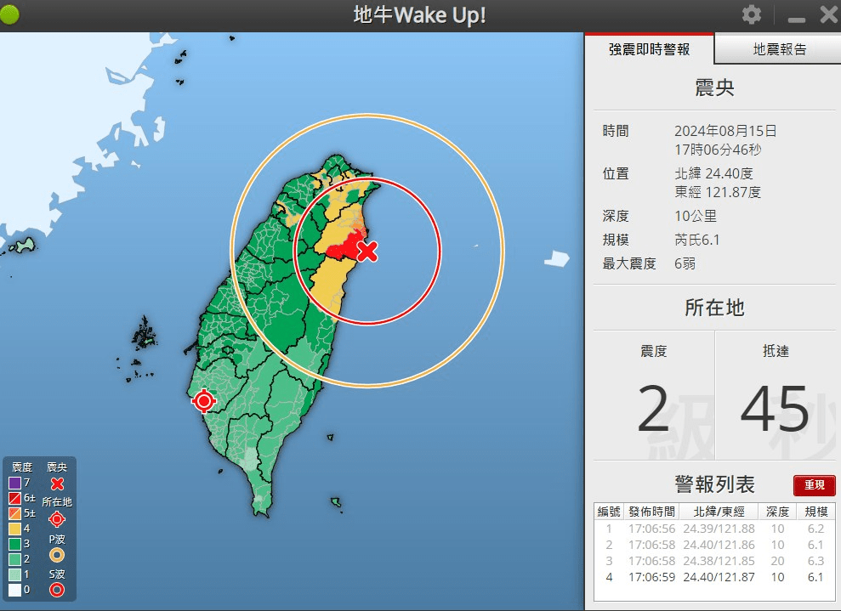Switch to the 地震報告 tab
This screenshot has width=841, height=611.
click(x=779, y=49)
